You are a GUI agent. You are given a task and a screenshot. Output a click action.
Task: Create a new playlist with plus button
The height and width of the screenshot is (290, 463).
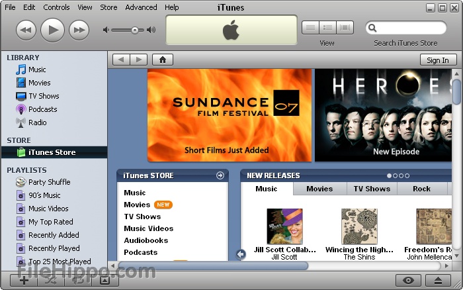[x=24, y=280]
